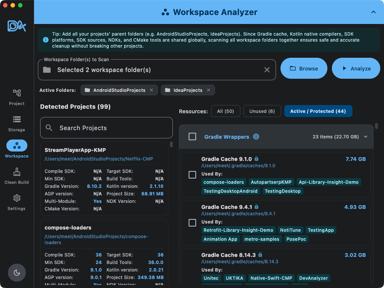Click the lock icon beside Gradle Cache 9.1.0
This screenshot has width=384, height=288.
(x=256, y=159)
